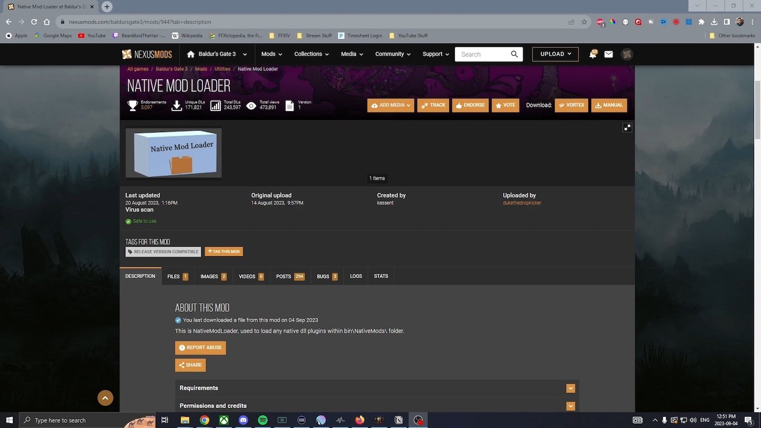
Task: Click the TRACK button
Action: click(433, 105)
